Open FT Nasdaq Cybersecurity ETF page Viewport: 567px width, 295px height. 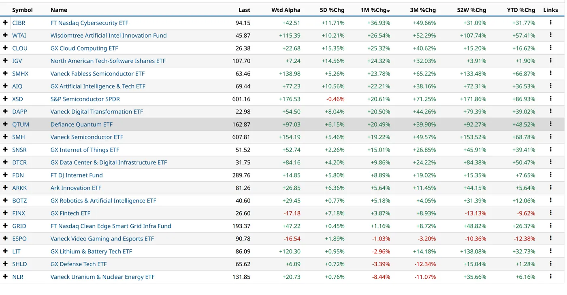(90, 23)
